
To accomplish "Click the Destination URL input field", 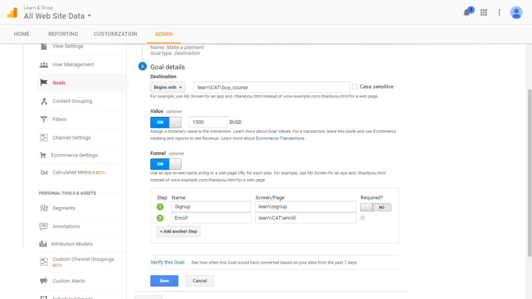I will coord(272,87).
